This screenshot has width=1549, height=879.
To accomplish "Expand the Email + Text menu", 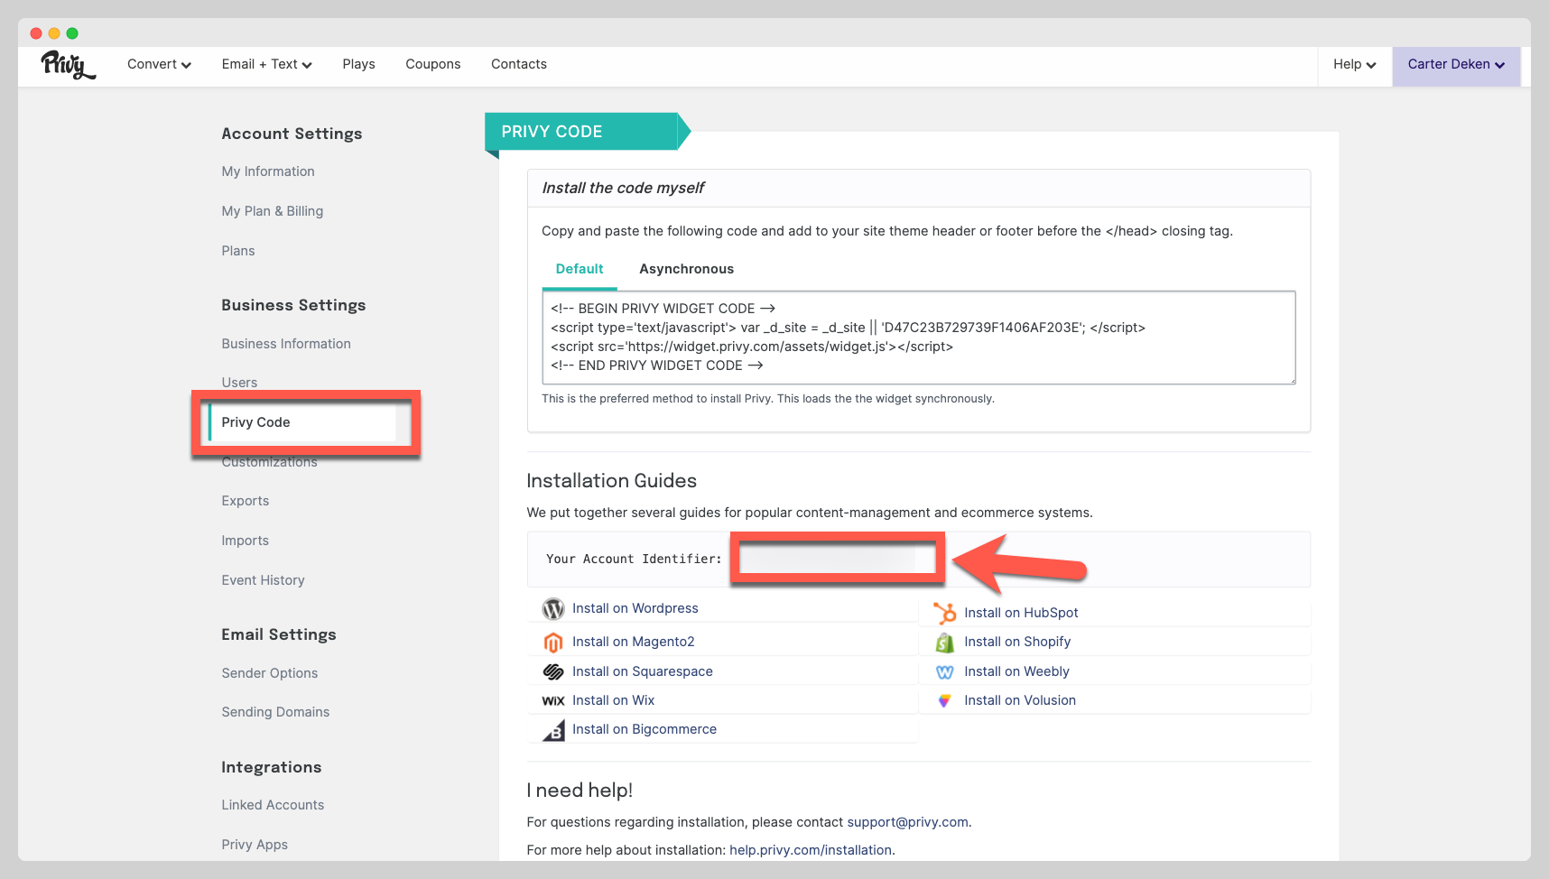I will [265, 64].
